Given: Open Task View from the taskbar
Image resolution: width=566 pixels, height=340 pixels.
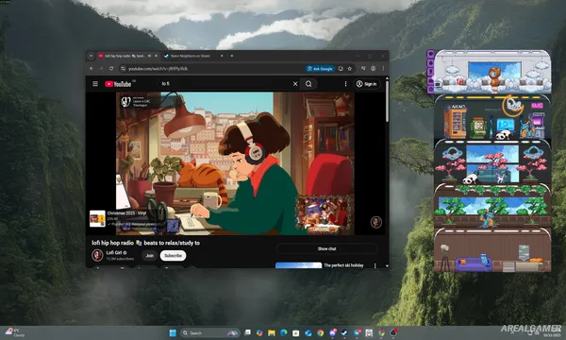Looking at the screenshot, I should point(247,332).
